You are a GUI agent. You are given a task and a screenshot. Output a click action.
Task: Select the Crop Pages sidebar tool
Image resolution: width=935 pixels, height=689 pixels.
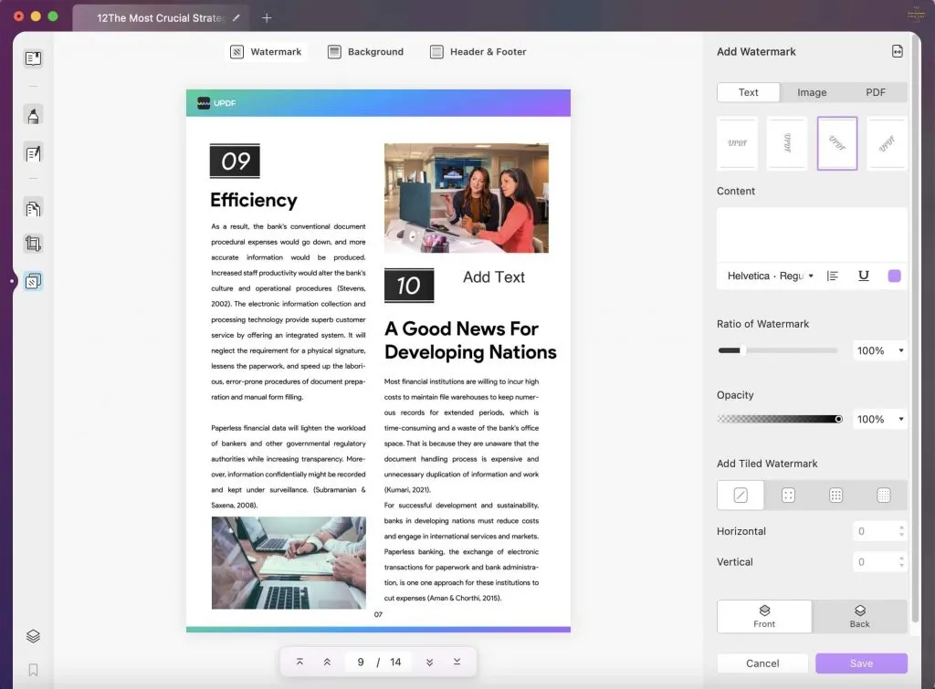[x=34, y=243]
